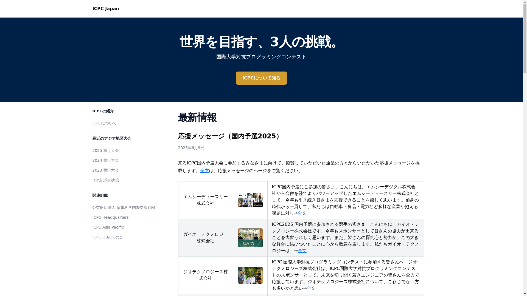Open the 公益財団法人 情報科学国際交流財団 link
This screenshot has width=527, height=296.
pos(124,207)
